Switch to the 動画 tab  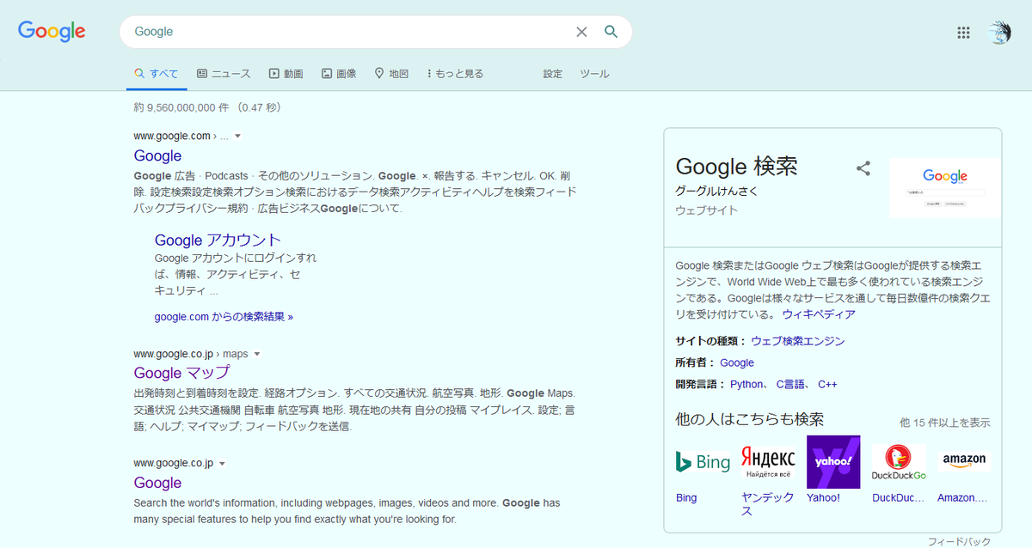[286, 74]
